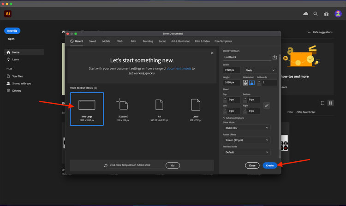
Task: Open the What's New gift icon
Action: (x=326, y=14)
